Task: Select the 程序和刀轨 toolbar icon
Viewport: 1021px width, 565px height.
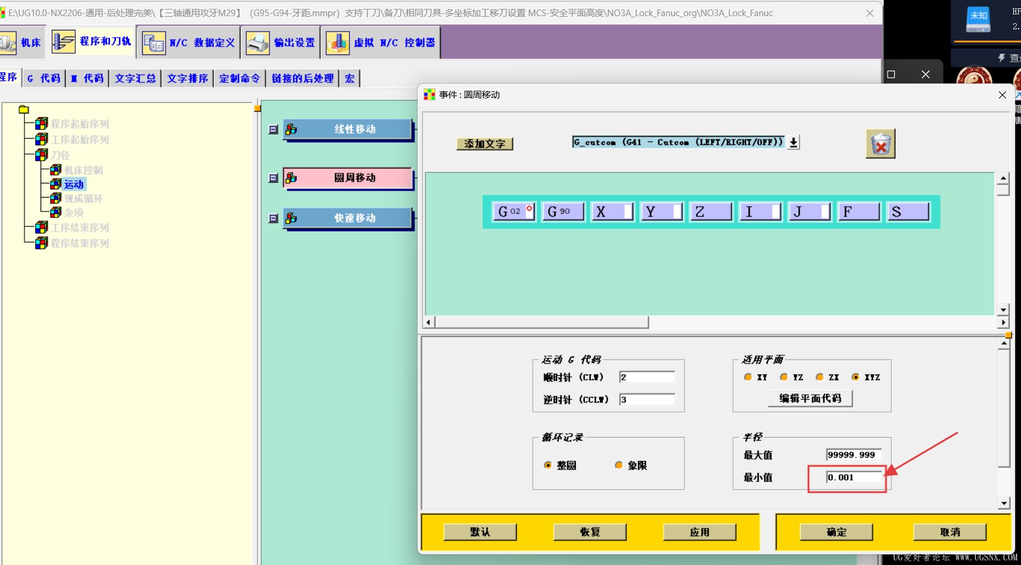Action: (91, 42)
